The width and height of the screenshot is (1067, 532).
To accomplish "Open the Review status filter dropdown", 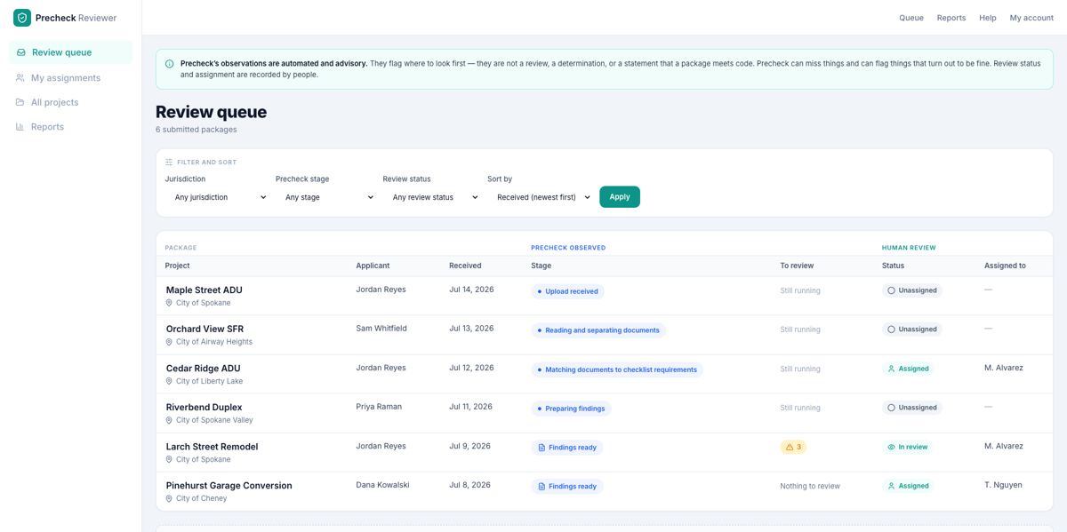I will click(435, 197).
